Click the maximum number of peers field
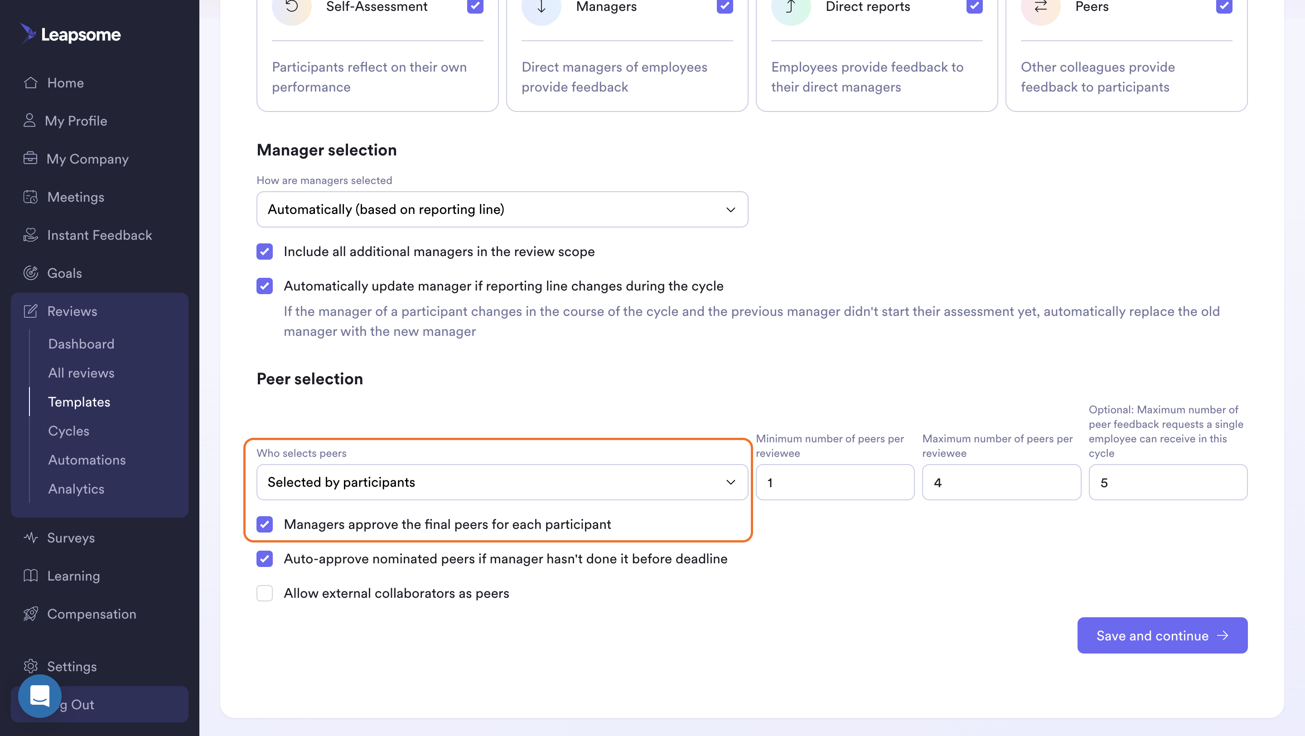Screen dimensions: 1305x736 tap(1001, 482)
